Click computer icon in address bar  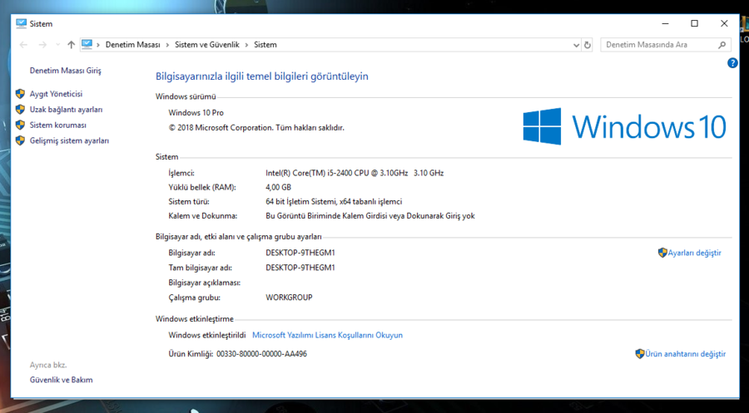(x=87, y=44)
